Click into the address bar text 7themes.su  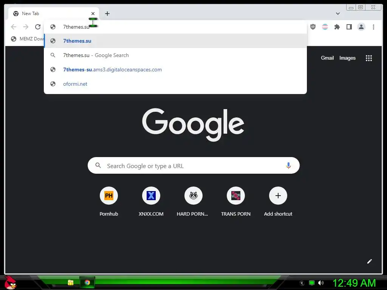76,27
